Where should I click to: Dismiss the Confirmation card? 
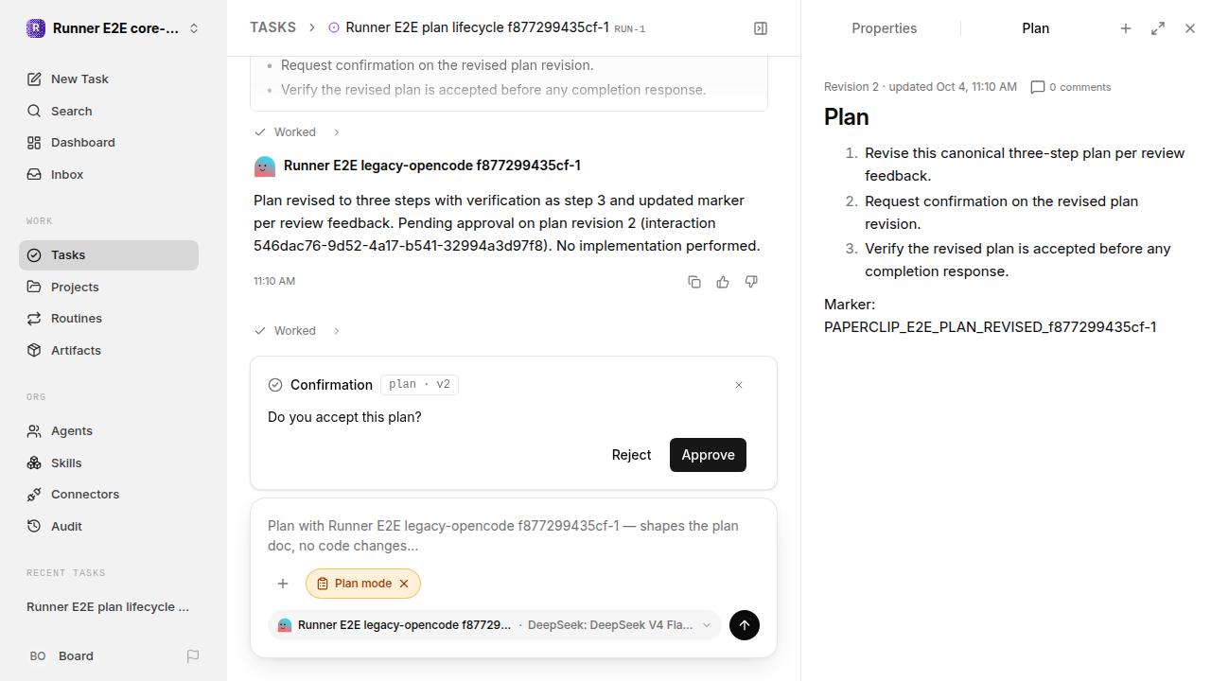tap(739, 385)
